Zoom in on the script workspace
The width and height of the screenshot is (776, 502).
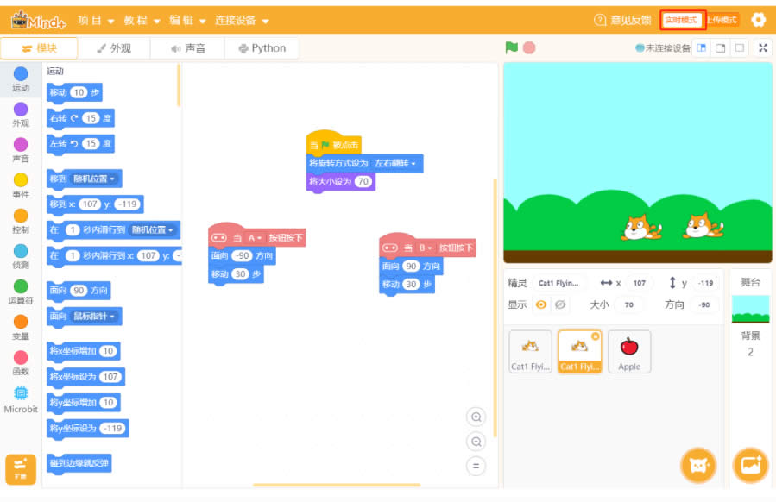click(476, 417)
